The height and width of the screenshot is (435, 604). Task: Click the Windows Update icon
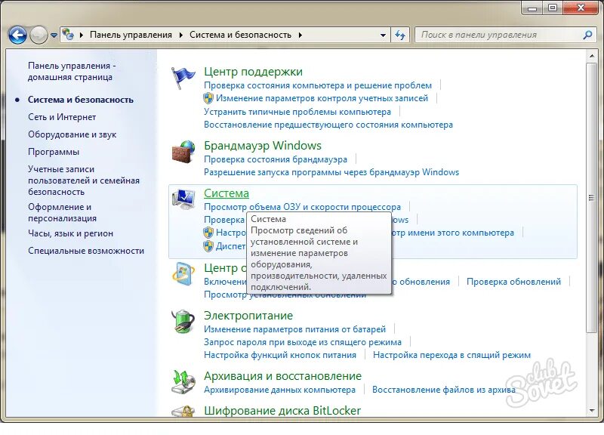[183, 274]
